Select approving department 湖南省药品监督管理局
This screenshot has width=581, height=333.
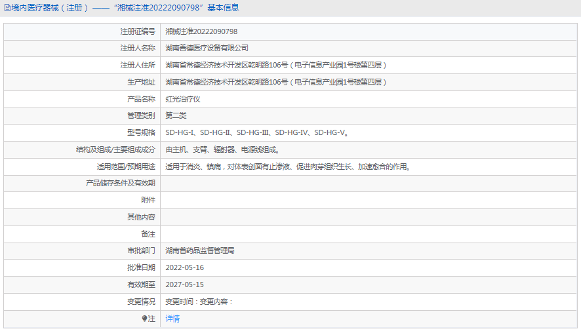tap(200, 251)
